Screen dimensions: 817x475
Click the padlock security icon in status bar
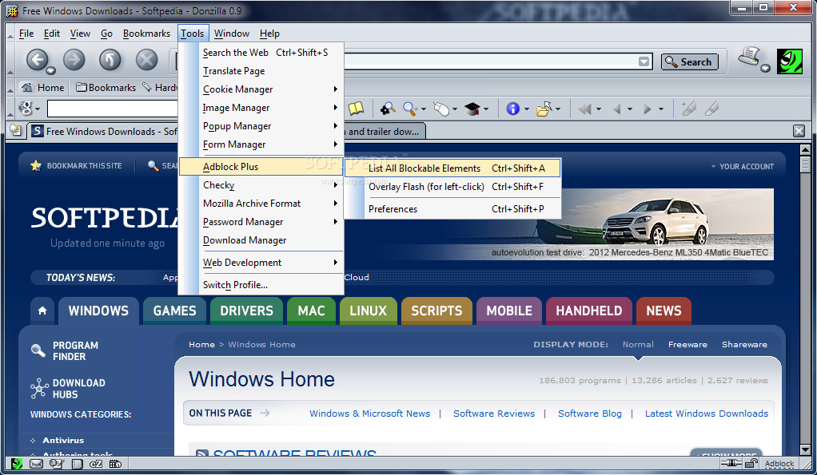point(751,463)
